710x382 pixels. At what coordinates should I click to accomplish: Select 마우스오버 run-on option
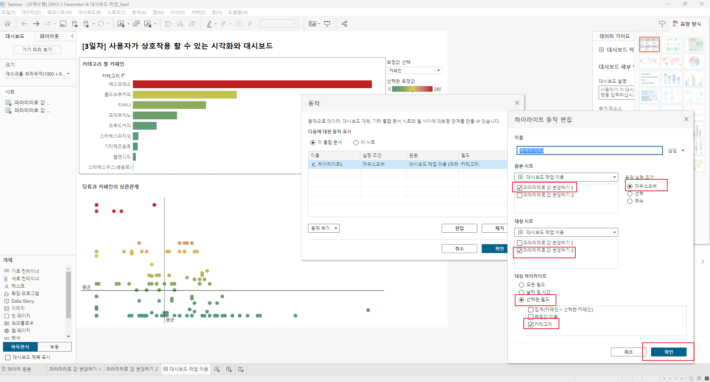pyautogui.click(x=630, y=186)
